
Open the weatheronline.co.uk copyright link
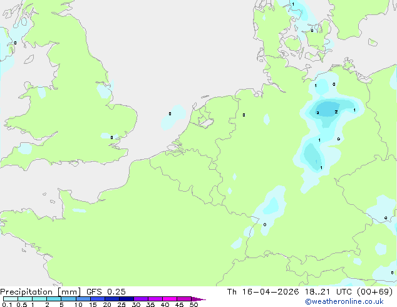pyautogui.click(x=344, y=302)
